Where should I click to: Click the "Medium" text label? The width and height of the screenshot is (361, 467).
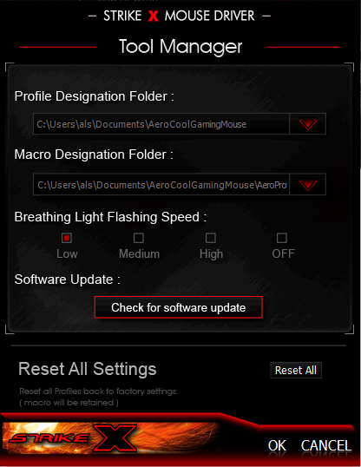coord(140,254)
